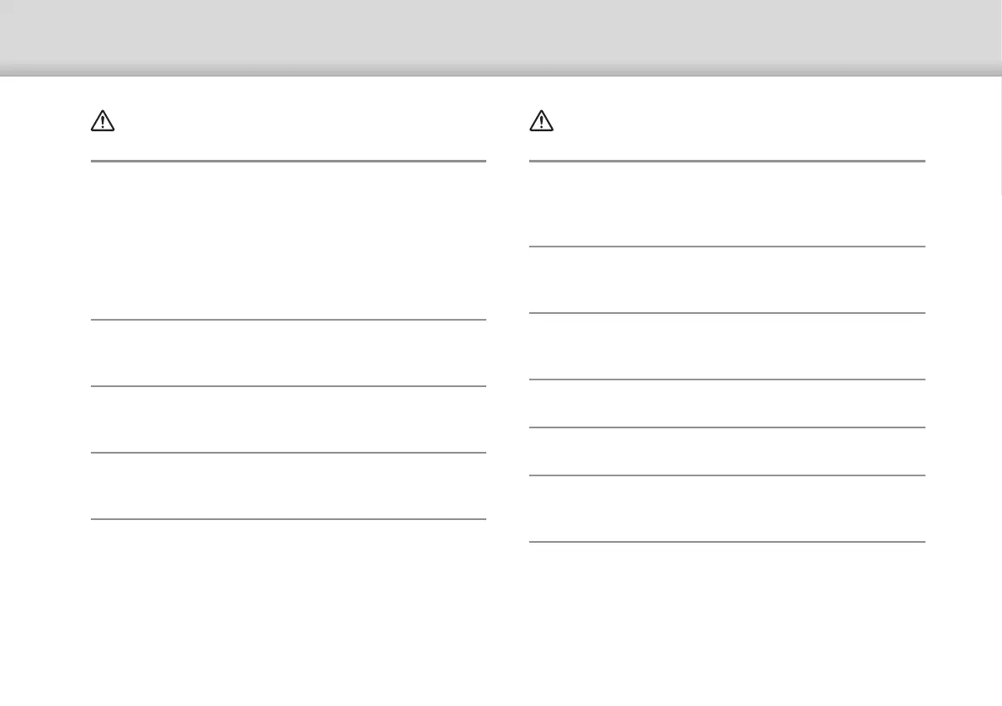
Task: Select the sixth, last row in right column
Action: tap(727, 508)
